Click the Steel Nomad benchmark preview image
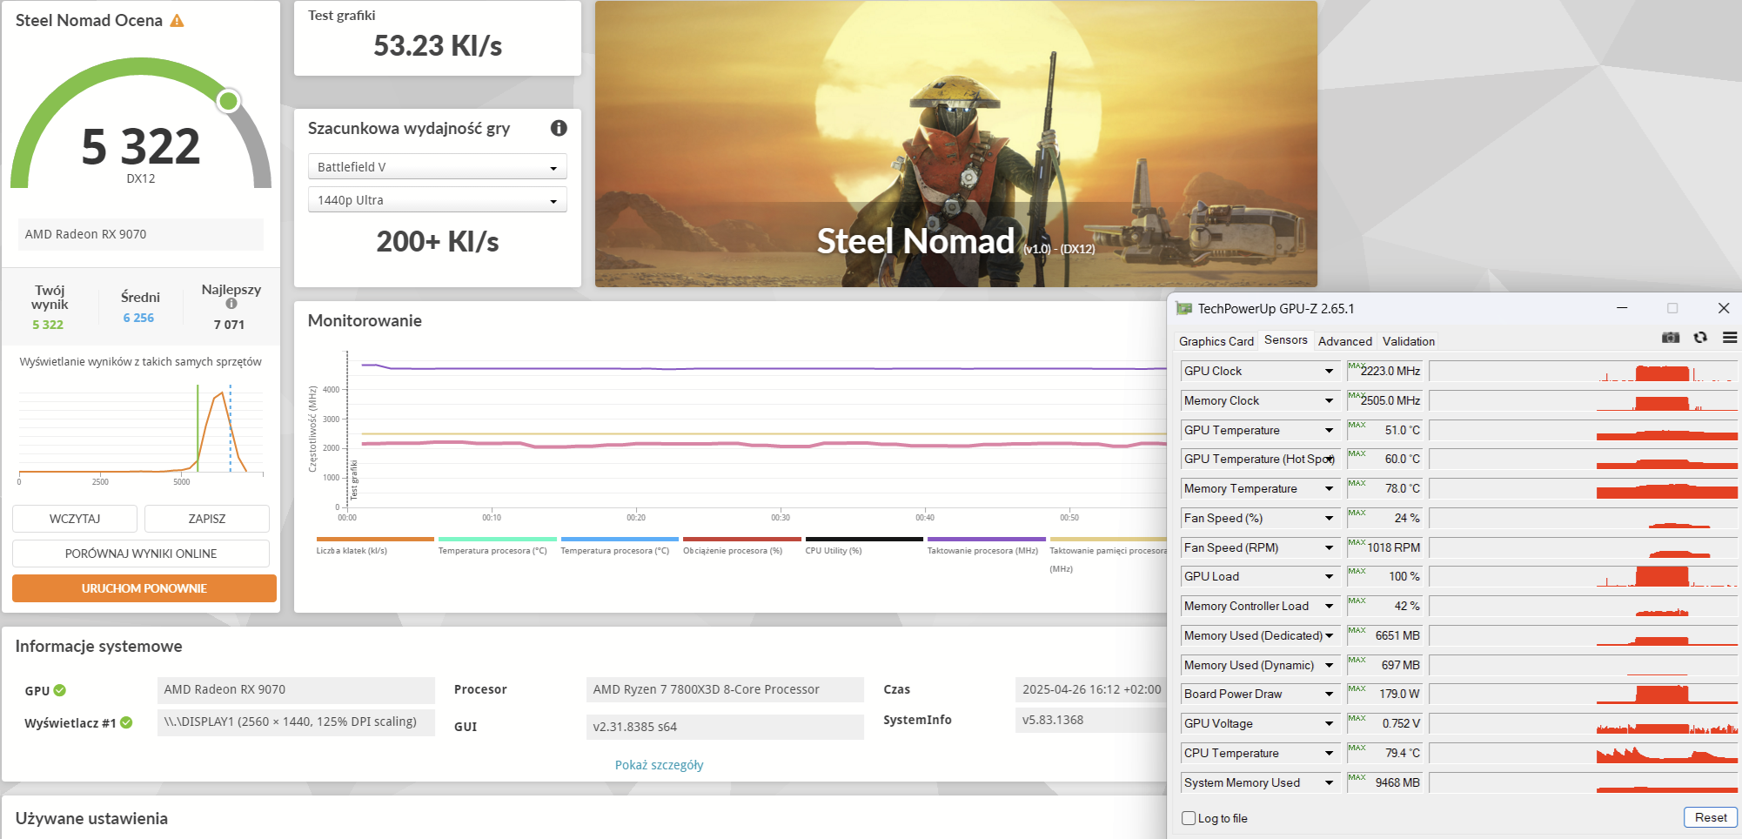The height and width of the screenshot is (839, 1742). 955,144
